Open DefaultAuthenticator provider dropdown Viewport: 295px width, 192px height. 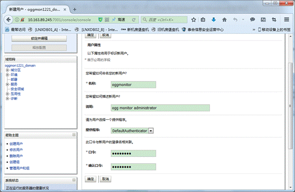pyautogui.click(x=151, y=131)
